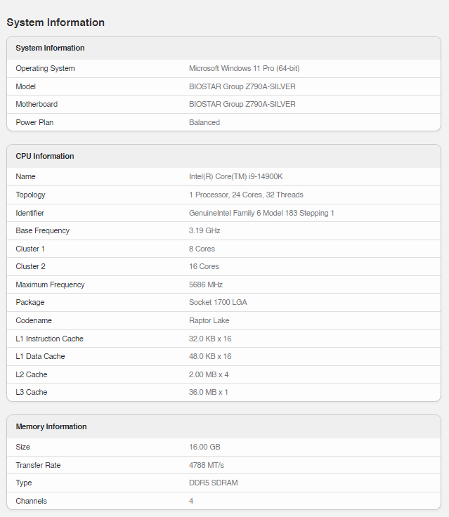This screenshot has height=517, width=449.
Task: Select the 'Cluster 2' label
Action: pyautogui.click(x=30, y=266)
